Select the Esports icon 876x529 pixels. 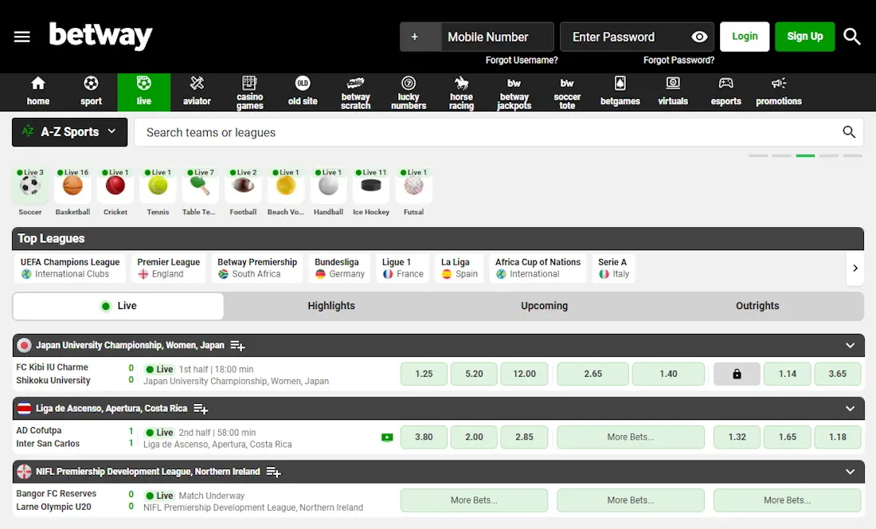point(725,92)
